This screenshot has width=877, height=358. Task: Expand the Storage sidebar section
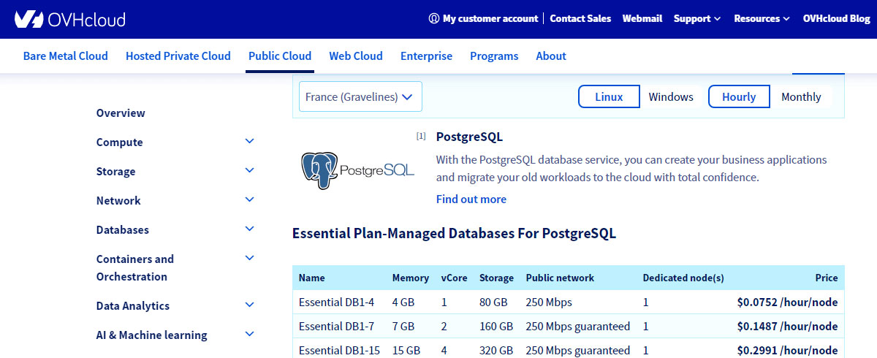(250, 170)
